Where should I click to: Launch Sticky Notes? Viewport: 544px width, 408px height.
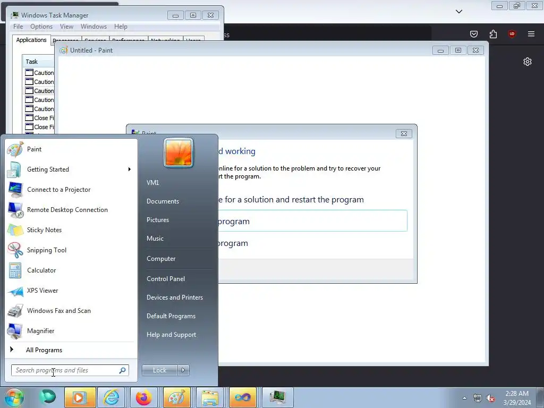click(x=71, y=229)
